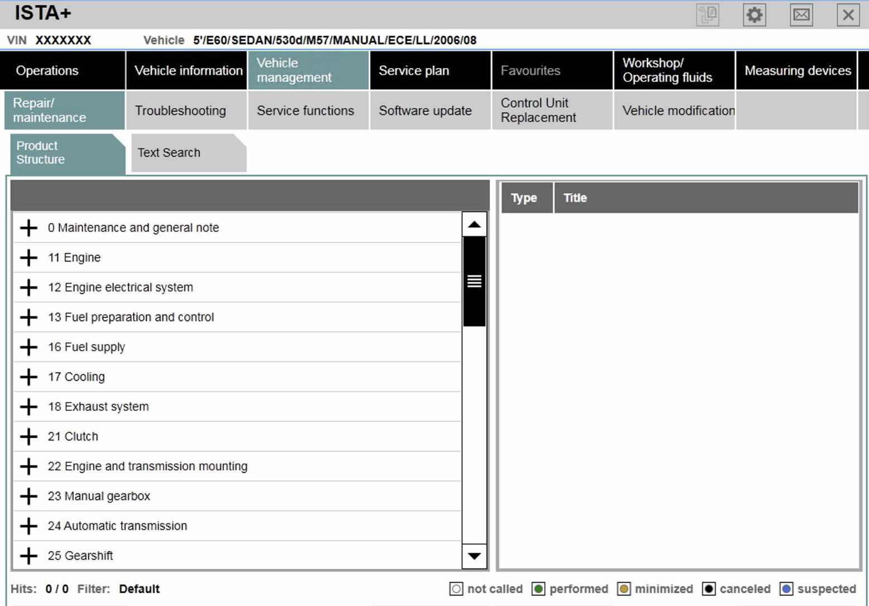This screenshot has width=869, height=606.
Task: Expand the 25 Gearshift node
Action: [28, 556]
